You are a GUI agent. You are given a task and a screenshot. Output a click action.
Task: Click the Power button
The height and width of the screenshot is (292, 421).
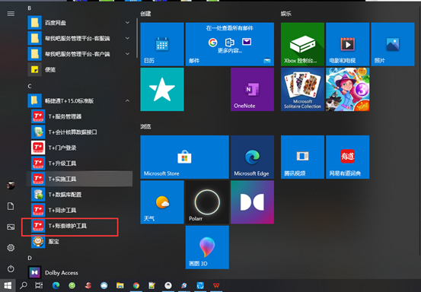tap(11, 268)
